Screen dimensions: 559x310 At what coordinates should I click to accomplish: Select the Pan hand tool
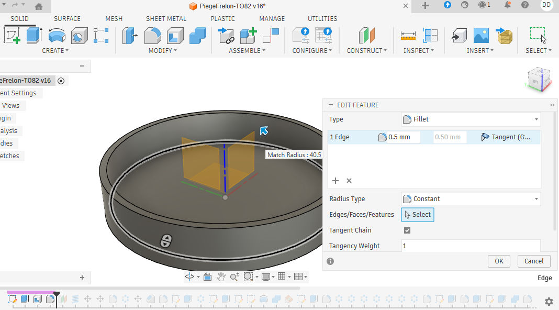(x=221, y=276)
